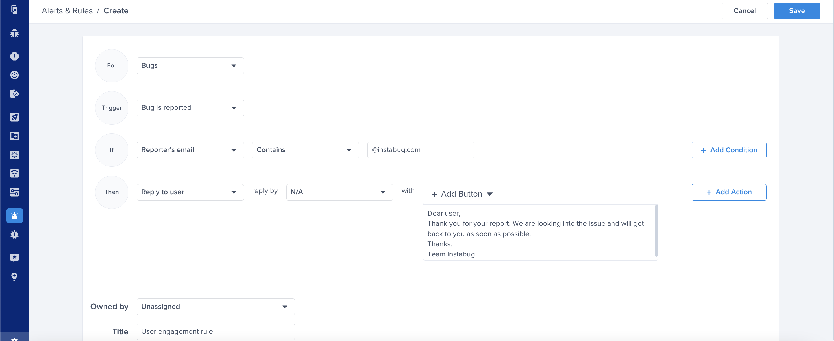Open the Bug is reported trigger dropdown
This screenshot has width=834, height=341.
coord(190,108)
